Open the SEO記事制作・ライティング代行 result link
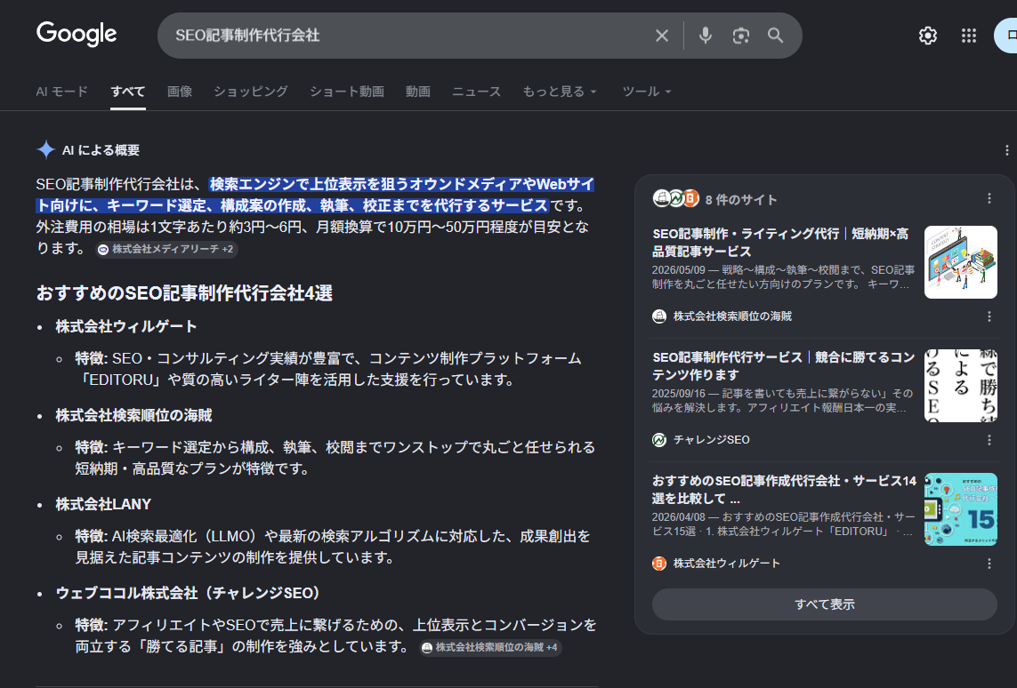Viewport: 1017px width, 688px height. pos(780,243)
